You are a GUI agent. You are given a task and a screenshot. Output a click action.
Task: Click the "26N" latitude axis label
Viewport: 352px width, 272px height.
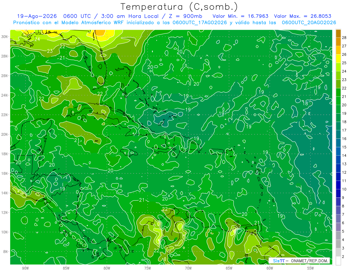[x=5, y=76]
